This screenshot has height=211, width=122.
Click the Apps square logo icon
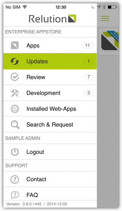point(15,45)
